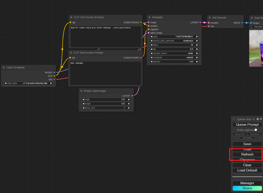Click the LATENT output port on KSampler

pyautogui.click(x=200, y=22)
